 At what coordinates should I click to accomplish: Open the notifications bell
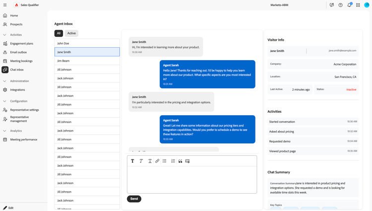[349, 5]
